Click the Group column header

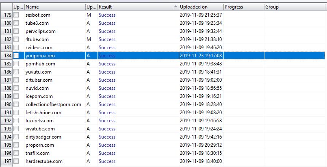295,7
